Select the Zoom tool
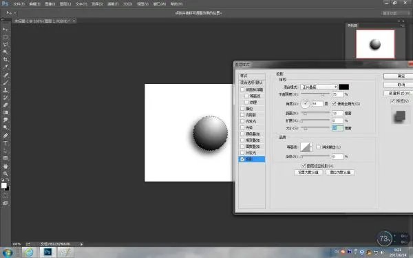Viewport: 413px width, 258px height. pyautogui.click(x=6, y=174)
